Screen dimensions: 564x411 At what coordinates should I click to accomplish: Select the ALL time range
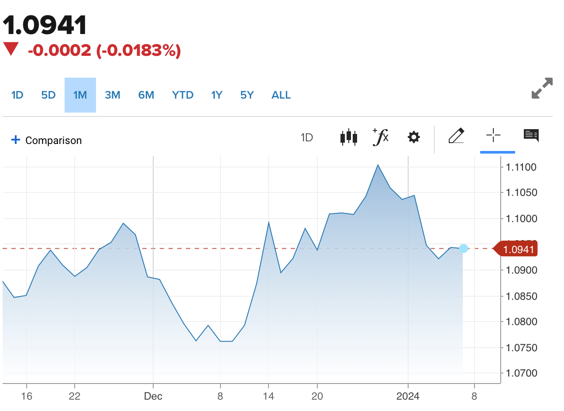click(x=281, y=95)
